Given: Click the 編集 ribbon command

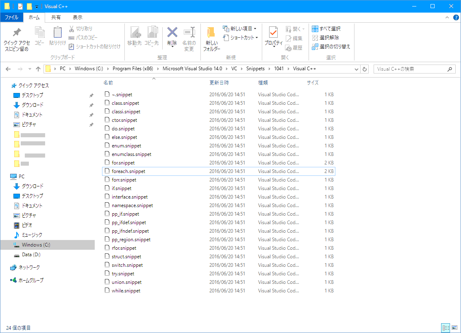Looking at the screenshot, I should [x=294, y=38].
